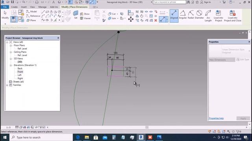The width and height of the screenshot is (252, 141).
Task: Collapse the Elevations (Elevation 1) node
Action: click(11, 65)
